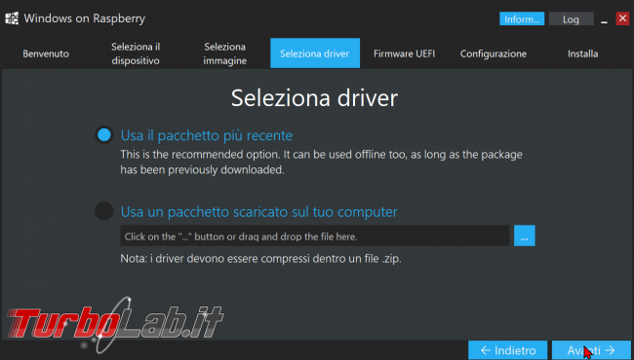Close the Windows on Raspberry window
The height and width of the screenshot is (360, 634).
622,18
